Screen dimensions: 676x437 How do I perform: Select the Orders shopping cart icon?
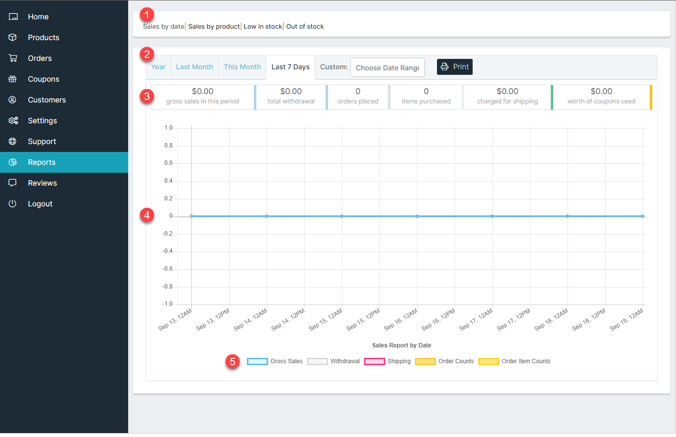pyautogui.click(x=13, y=58)
